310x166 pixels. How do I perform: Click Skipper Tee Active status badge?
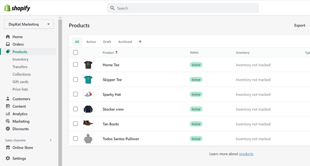(196, 80)
